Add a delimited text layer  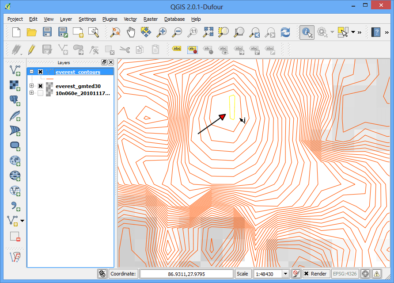pyautogui.click(x=15, y=206)
